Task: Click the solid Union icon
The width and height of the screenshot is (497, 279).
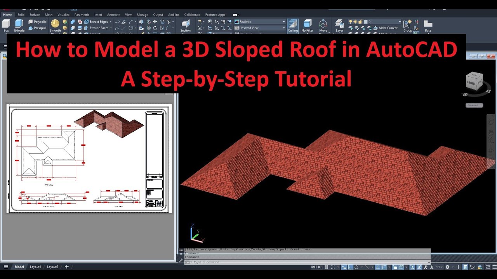Action: click(73, 22)
